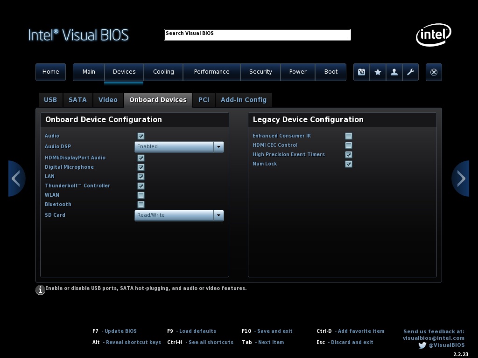Open the SD Card dropdown arrow
Screen dimensions: 478x358
pos(218,215)
